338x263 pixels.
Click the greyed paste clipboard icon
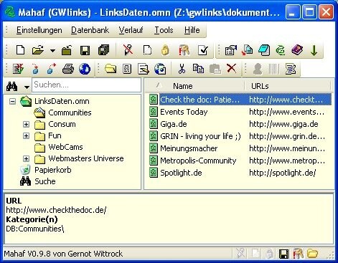tap(215, 69)
